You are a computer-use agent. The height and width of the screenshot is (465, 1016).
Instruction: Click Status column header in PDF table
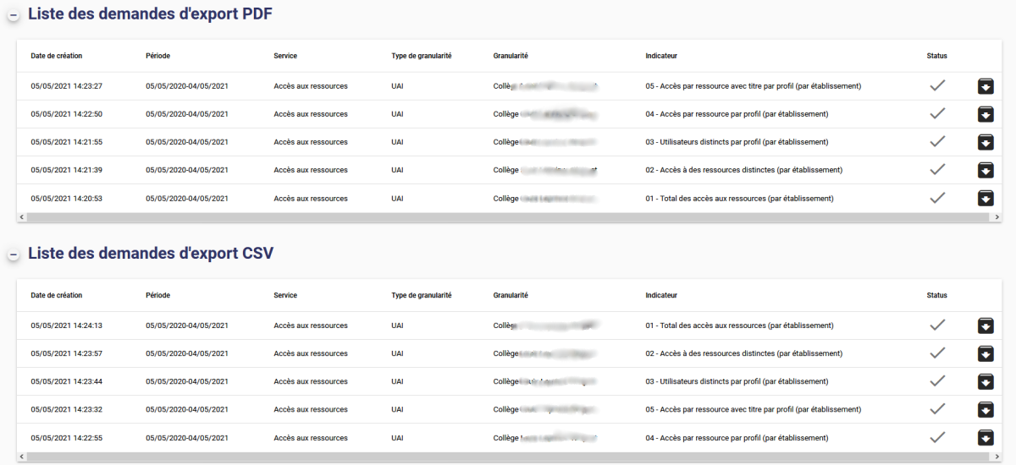click(936, 56)
